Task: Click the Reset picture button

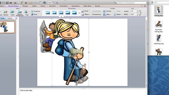Action: [34, 14]
